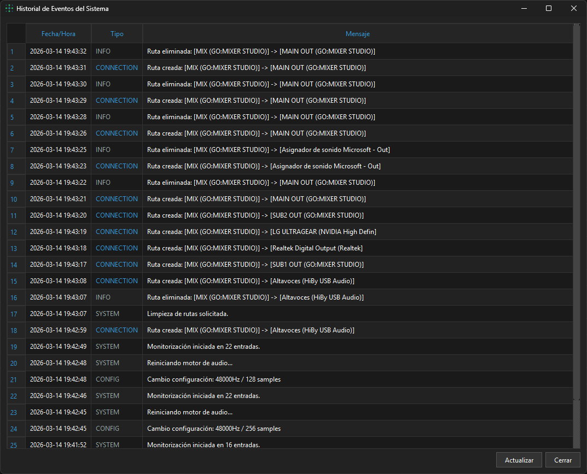
Task: Sort by Mensaje column header
Action: click(x=358, y=34)
